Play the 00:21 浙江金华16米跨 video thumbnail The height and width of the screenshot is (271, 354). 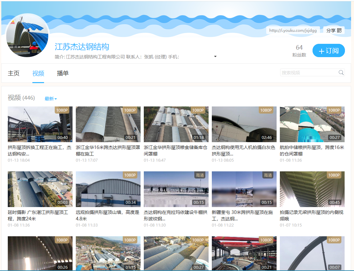[x=108, y=124]
